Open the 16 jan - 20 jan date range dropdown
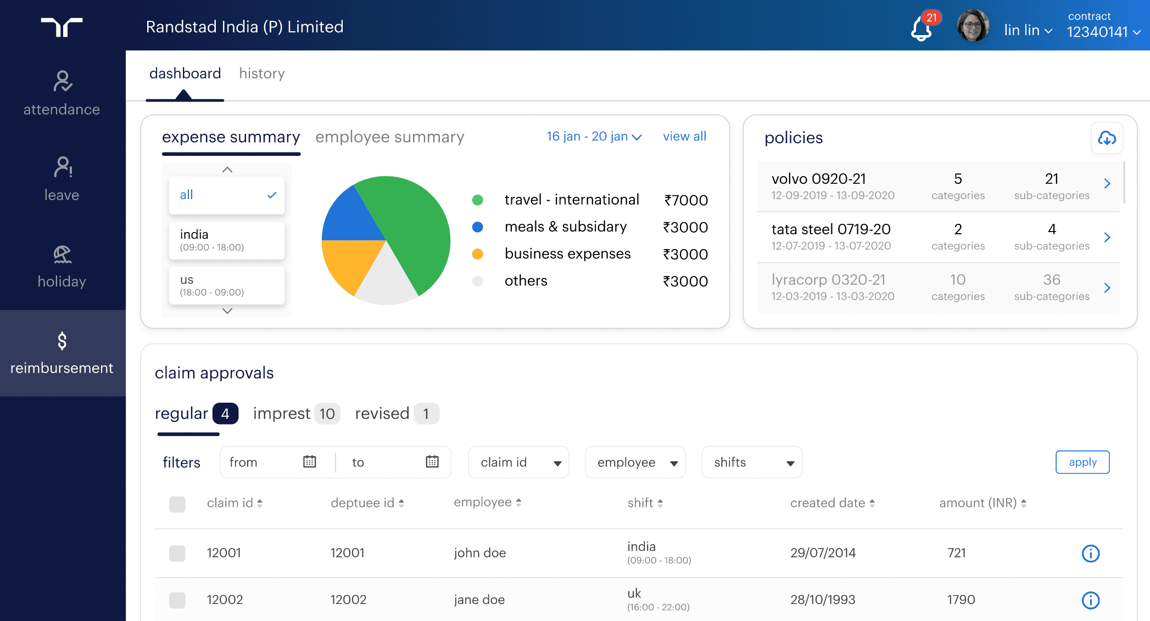This screenshot has height=621, width=1150. (x=594, y=137)
